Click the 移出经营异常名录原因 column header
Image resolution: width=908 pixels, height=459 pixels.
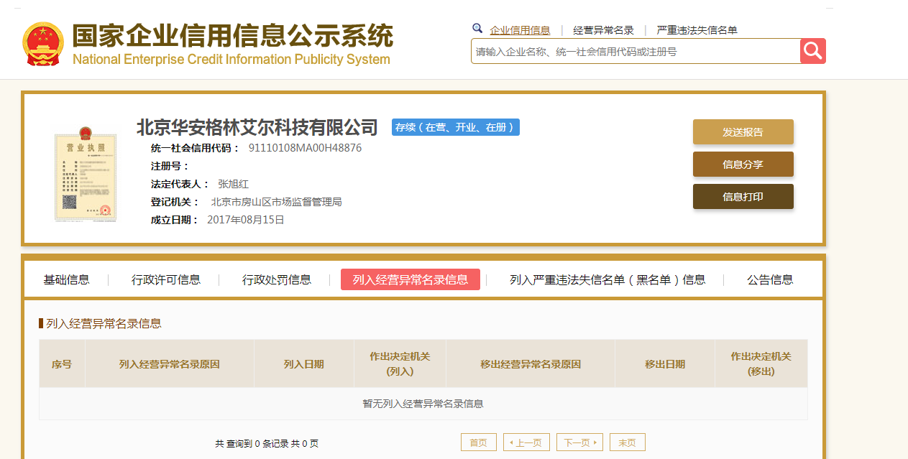[x=531, y=364]
